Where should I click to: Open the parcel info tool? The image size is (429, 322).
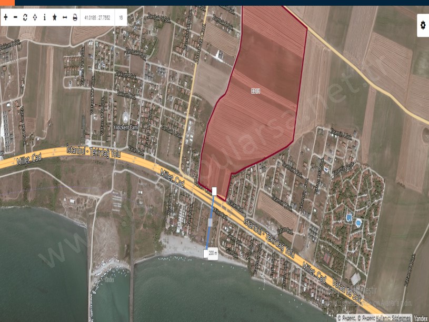coord(45,17)
